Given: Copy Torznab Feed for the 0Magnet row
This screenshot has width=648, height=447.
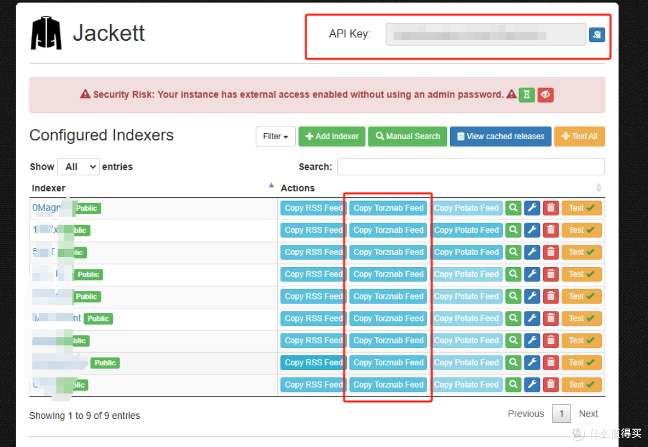Looking at the screenshot, I should (388, 208).
